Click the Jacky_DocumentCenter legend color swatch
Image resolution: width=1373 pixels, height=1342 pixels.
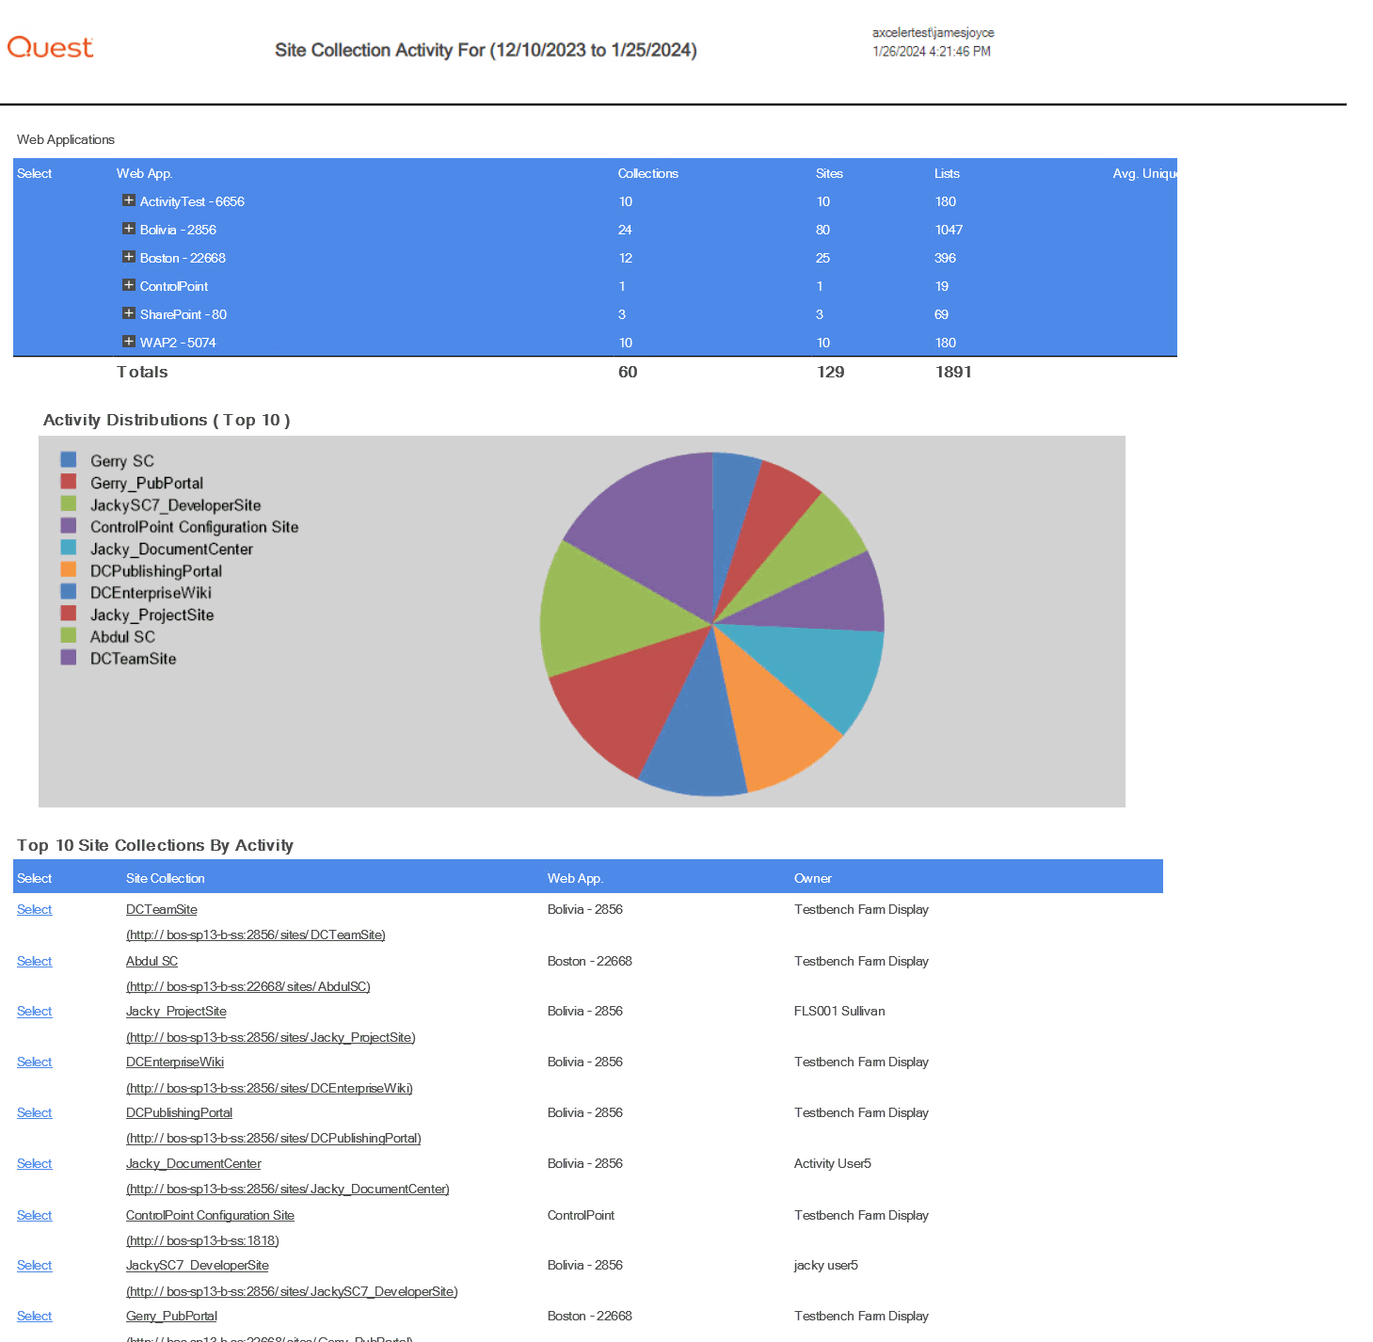coord(67,548)
